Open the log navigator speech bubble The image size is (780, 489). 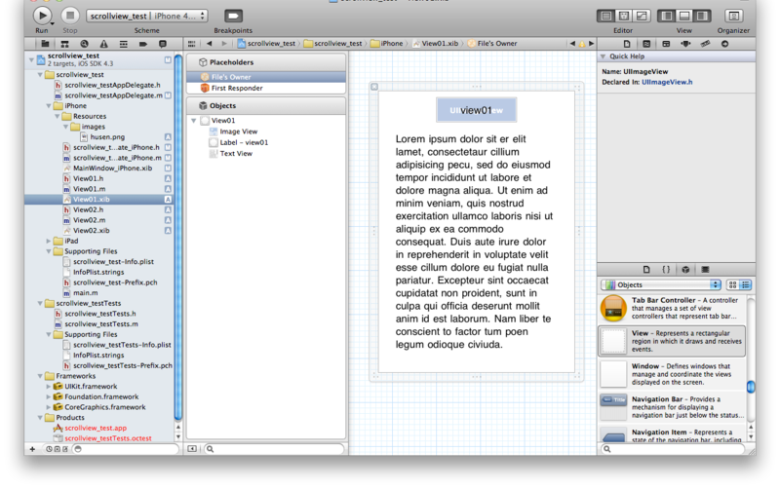(162, 44)
